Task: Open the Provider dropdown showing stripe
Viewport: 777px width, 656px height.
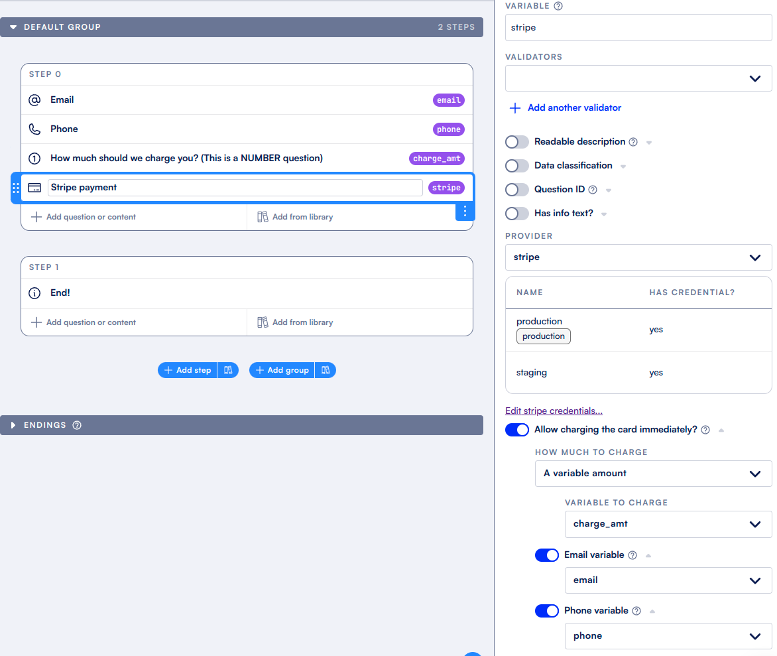Action: click(638, 257)
